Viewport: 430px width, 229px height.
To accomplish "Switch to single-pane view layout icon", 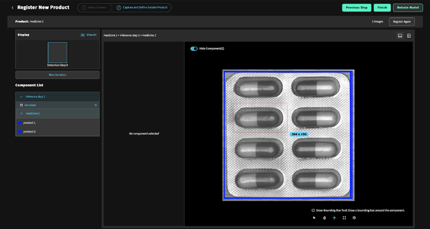I will coord(400,36).
